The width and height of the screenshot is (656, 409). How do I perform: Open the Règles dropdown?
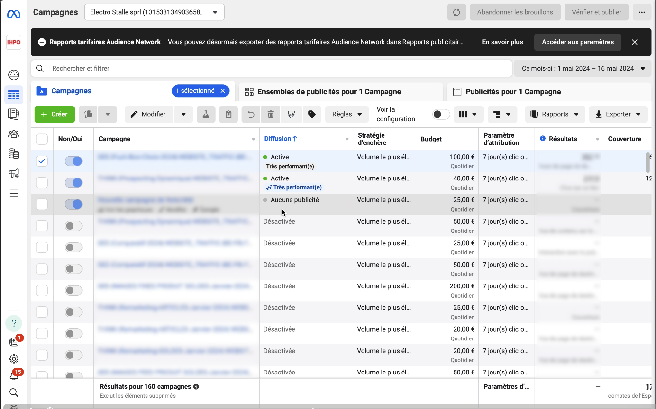click(x=347, y=114)
